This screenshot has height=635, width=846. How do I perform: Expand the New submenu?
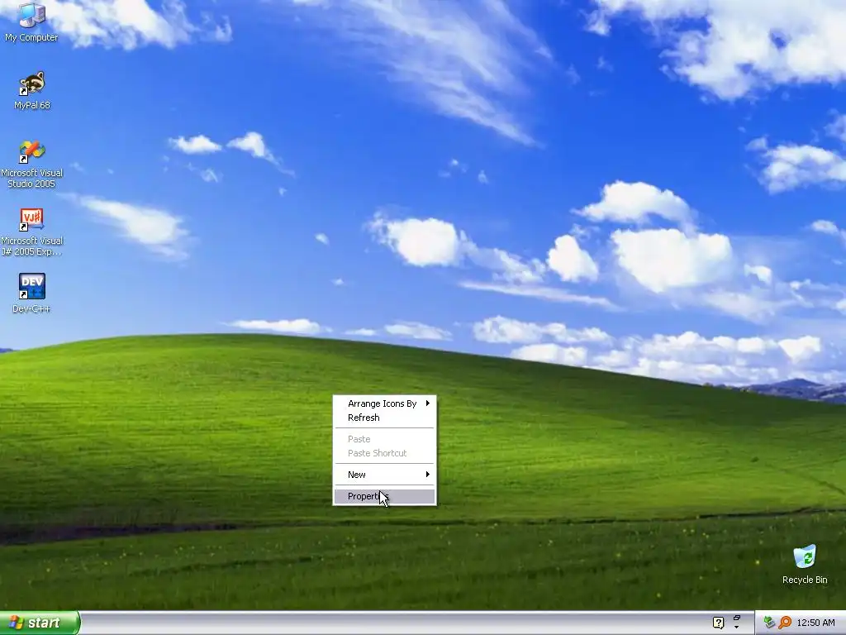click(x=385, y=475)
